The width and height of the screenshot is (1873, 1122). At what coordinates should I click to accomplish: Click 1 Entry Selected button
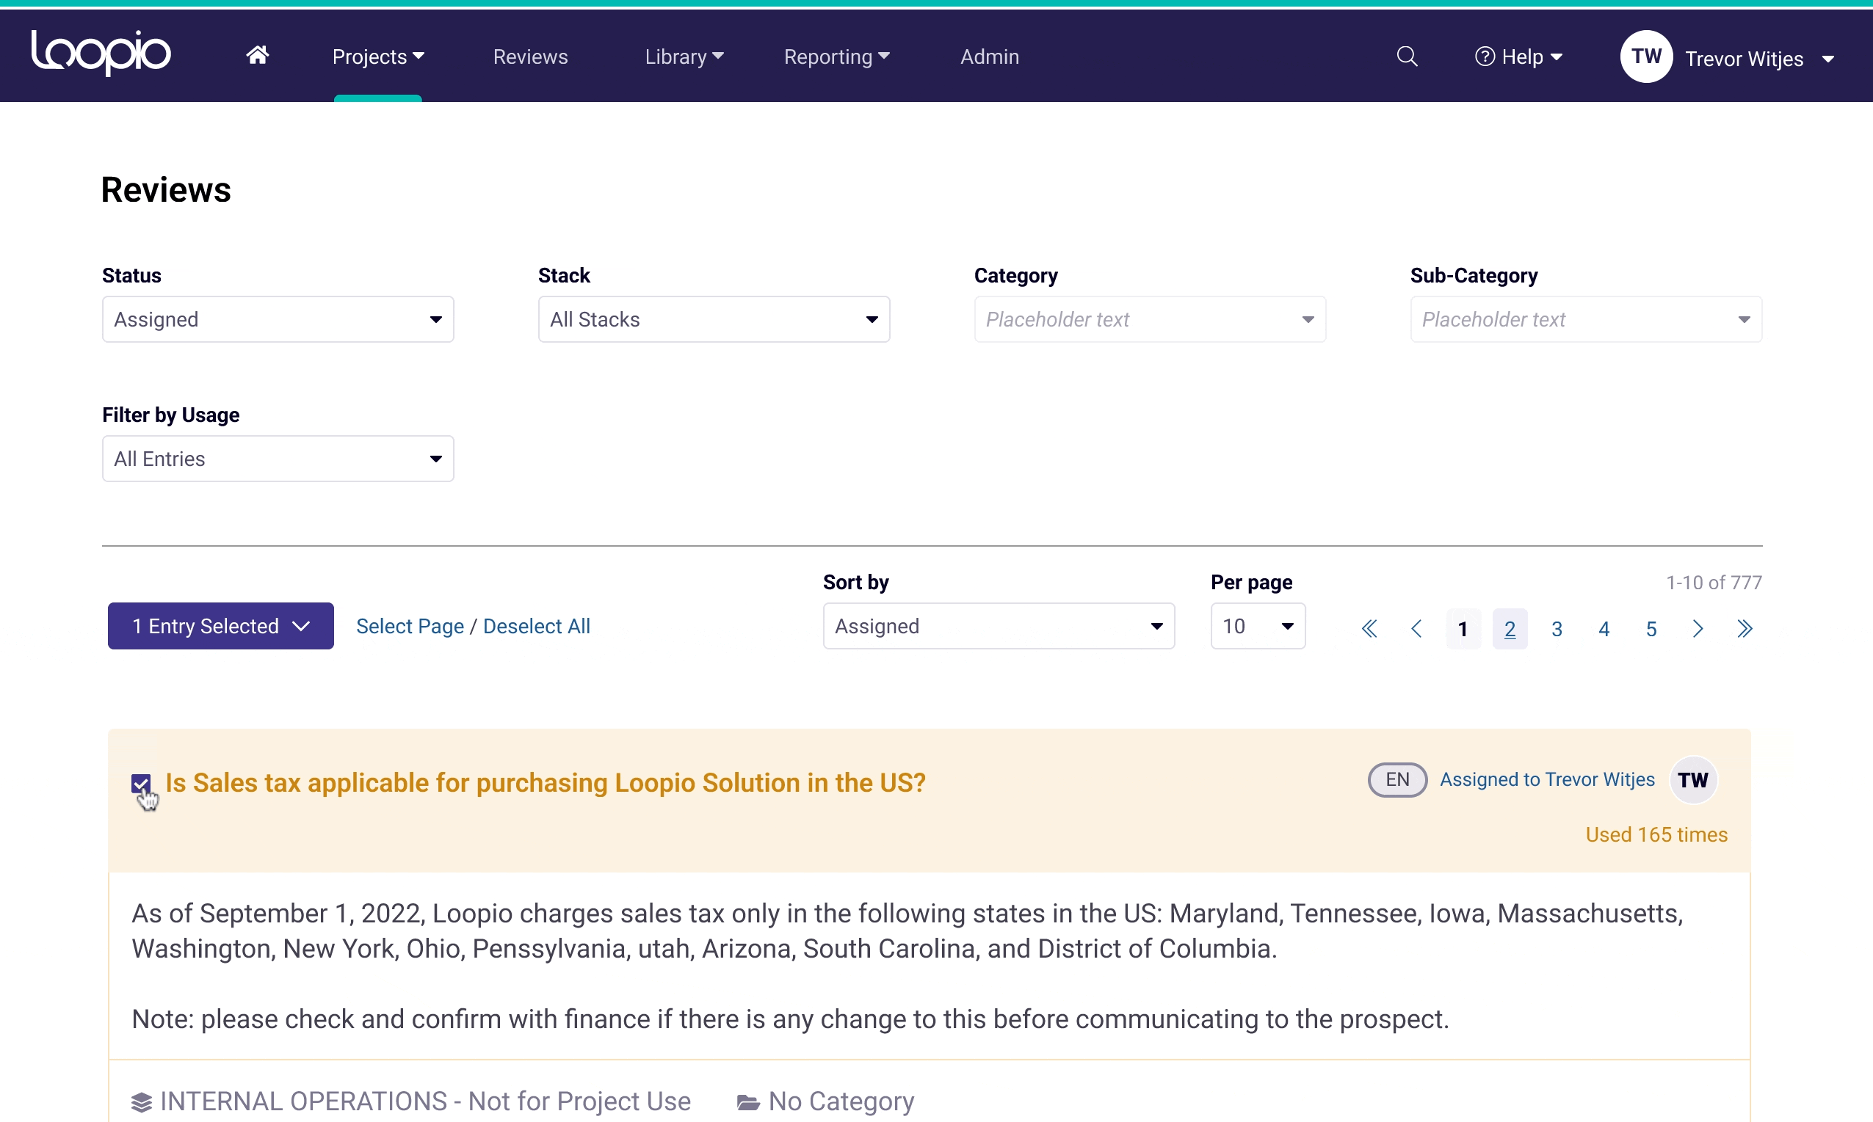(x=220, y=626)
